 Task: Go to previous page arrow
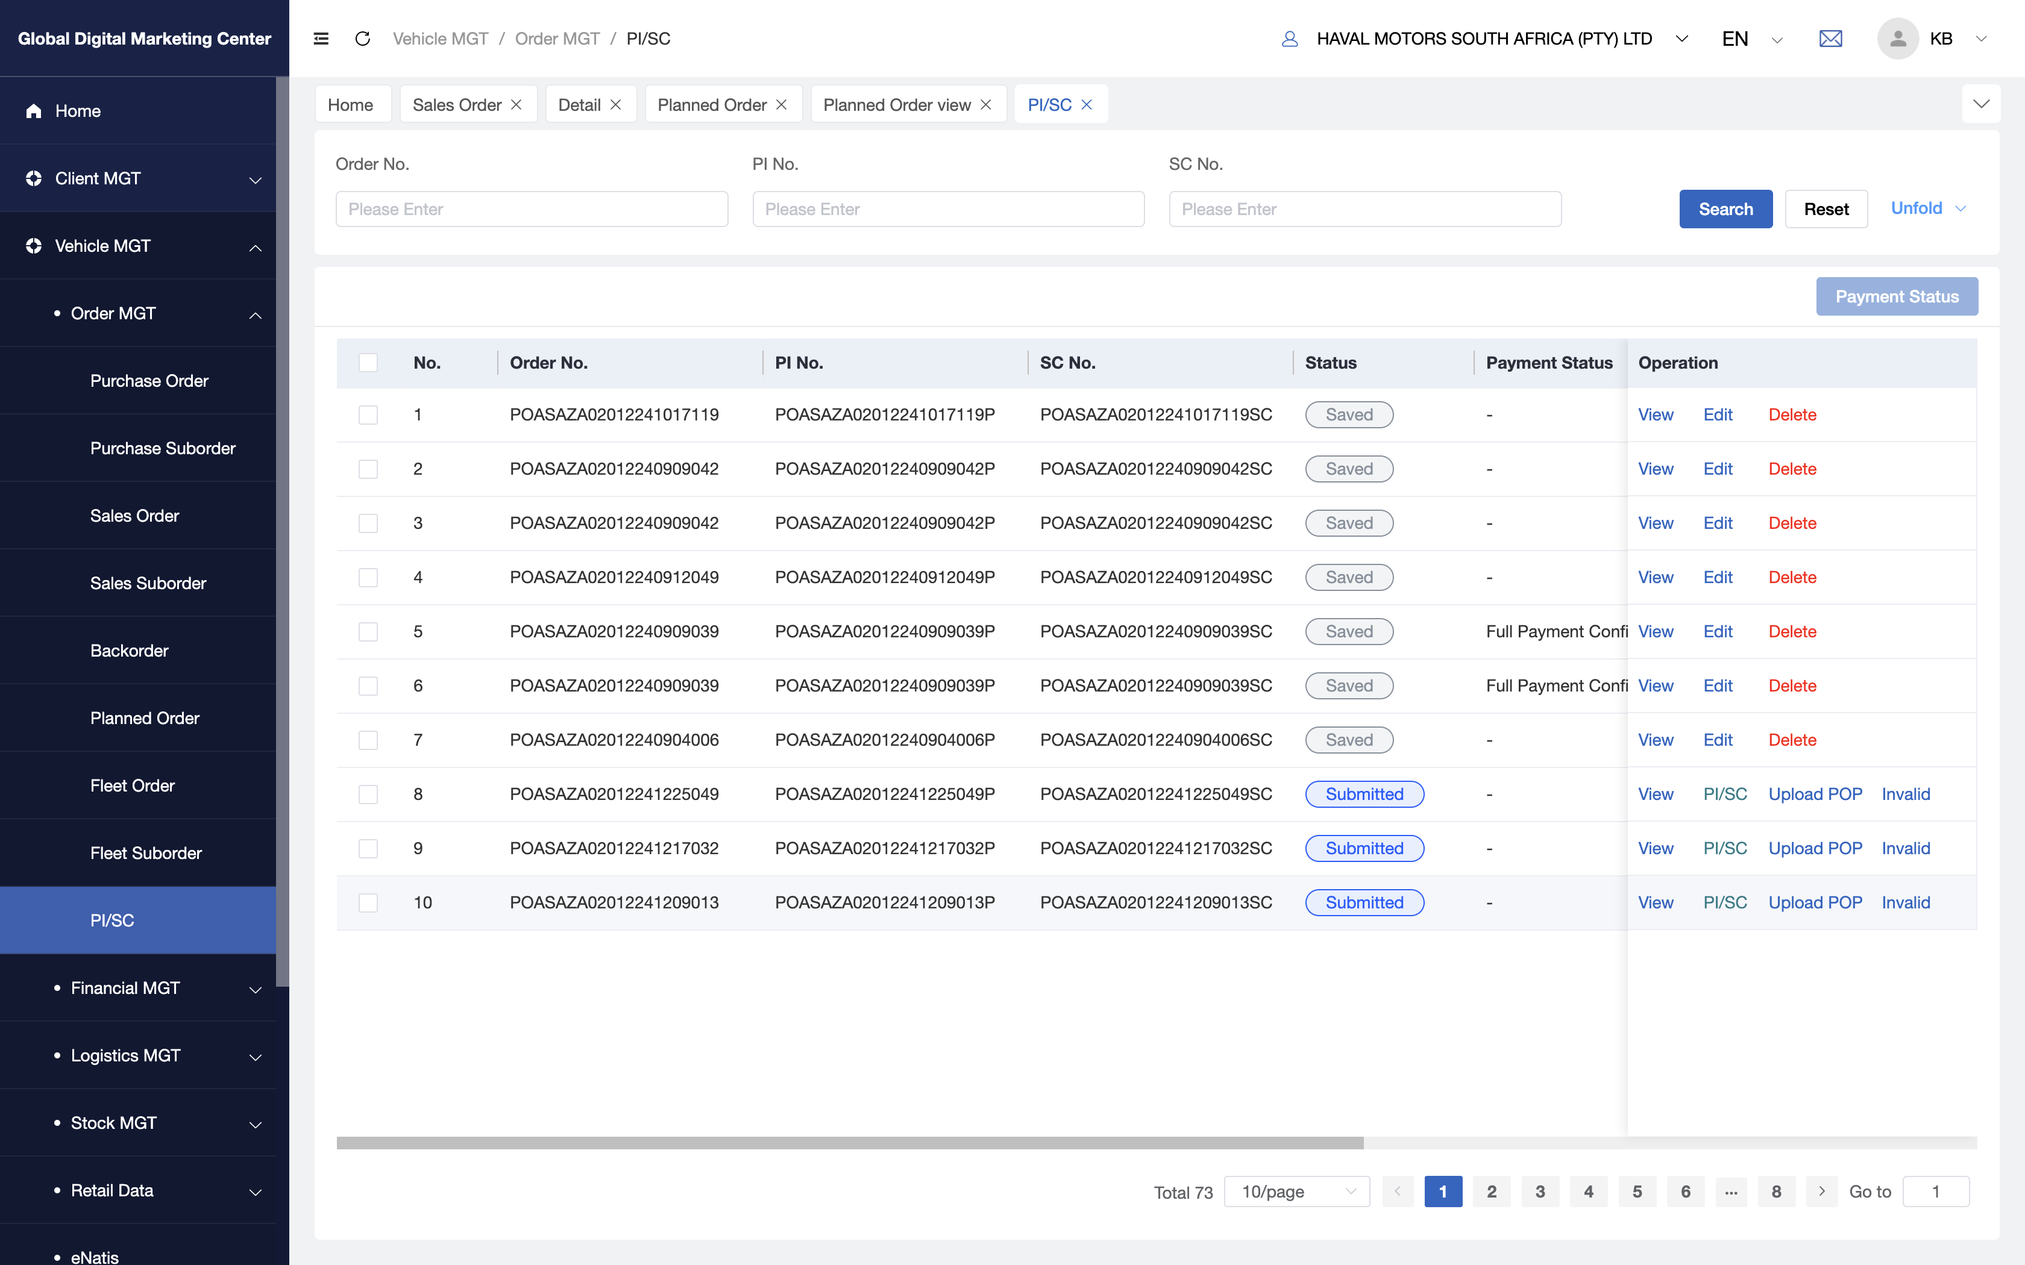tap(1398, 1192)
